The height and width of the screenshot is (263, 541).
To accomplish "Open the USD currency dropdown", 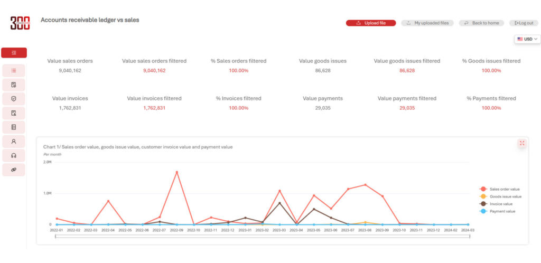I will coord(528,39).
